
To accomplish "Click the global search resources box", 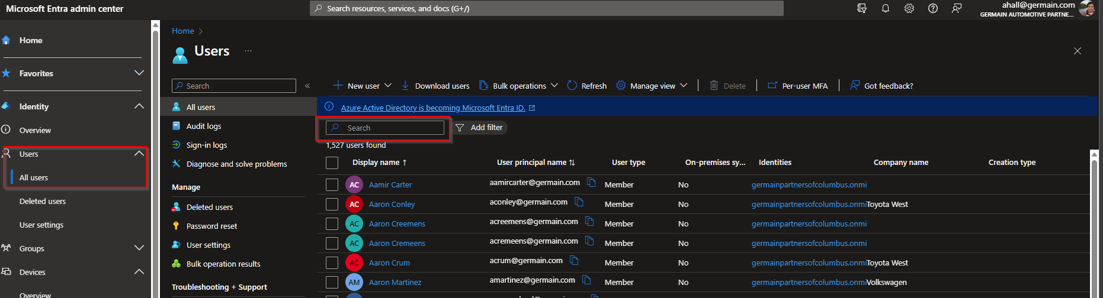I will pyautogui.click(x=547, y=8).
